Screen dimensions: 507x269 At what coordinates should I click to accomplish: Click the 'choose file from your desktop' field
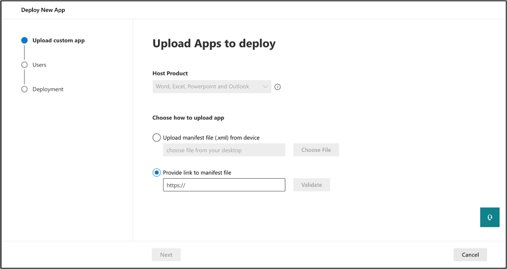(x=224, y=150)
